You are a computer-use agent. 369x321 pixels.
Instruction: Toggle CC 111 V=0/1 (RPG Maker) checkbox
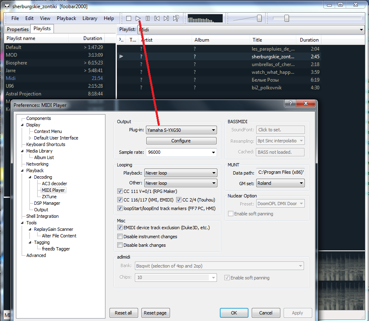[x=120, y=191]
